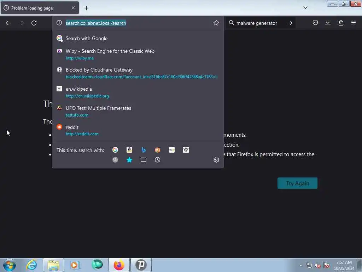The height and width of the screenshot is (272, 362).
Task: Search this time with DuckDuckGo icon
Action: [x=157, y=150]
